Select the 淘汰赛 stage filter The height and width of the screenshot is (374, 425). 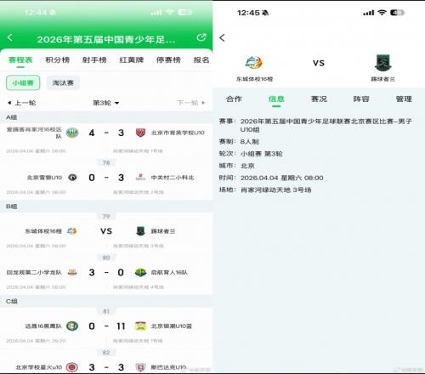point(63,82)
